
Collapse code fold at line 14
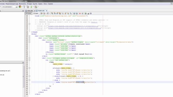pyautogui.click(x=29, y=24)
